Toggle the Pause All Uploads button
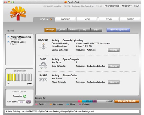Viewport: 144px width, 115px height. tap(118, 30)
